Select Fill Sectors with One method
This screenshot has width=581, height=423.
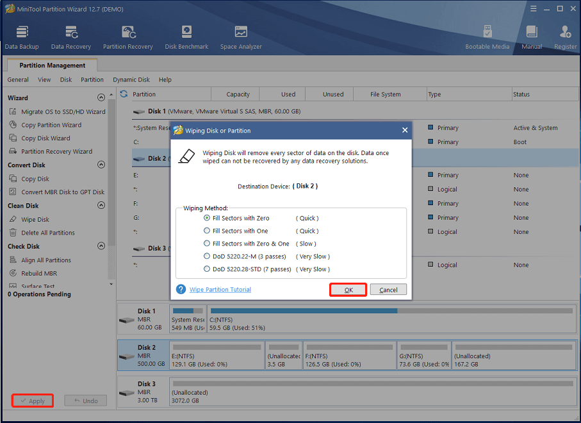[207, 231]
